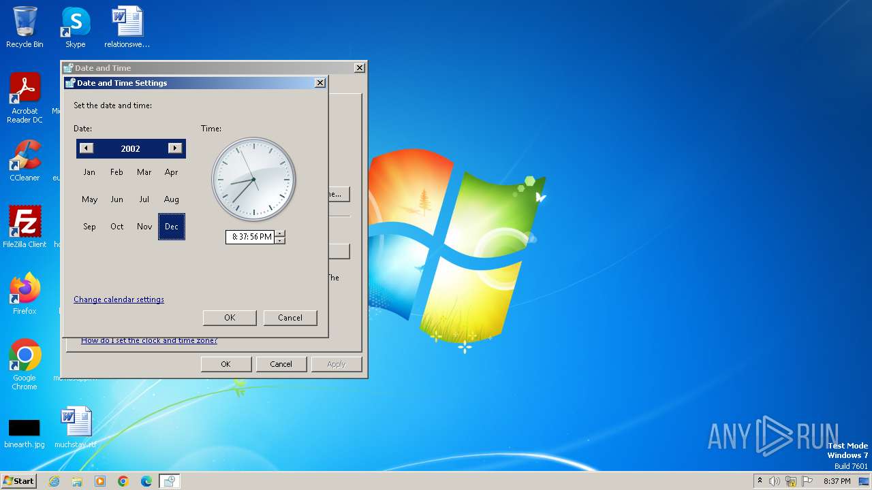
Task: Open Acrobat Reader DC shortcut
Action: 25,98
